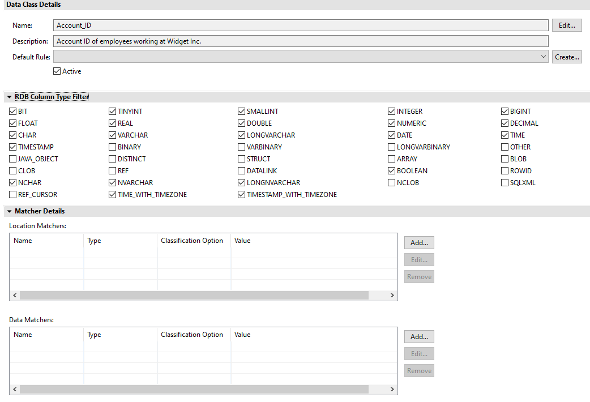This screenshot has height=402, width=590.
Task: Disable the BOOLEAN column type filter
Action: click(x=391, y=170)
